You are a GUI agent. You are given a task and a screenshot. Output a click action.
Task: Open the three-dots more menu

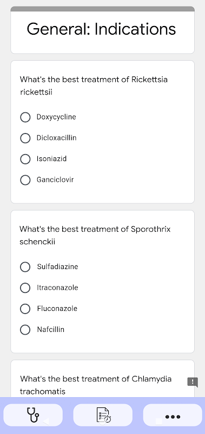[x=173, y=415]
